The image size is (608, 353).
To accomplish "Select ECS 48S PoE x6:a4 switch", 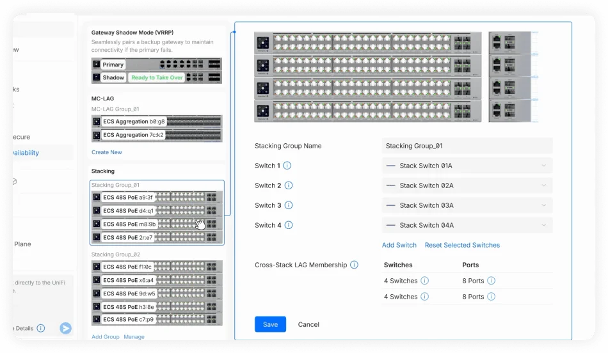I will coord(157,280).
